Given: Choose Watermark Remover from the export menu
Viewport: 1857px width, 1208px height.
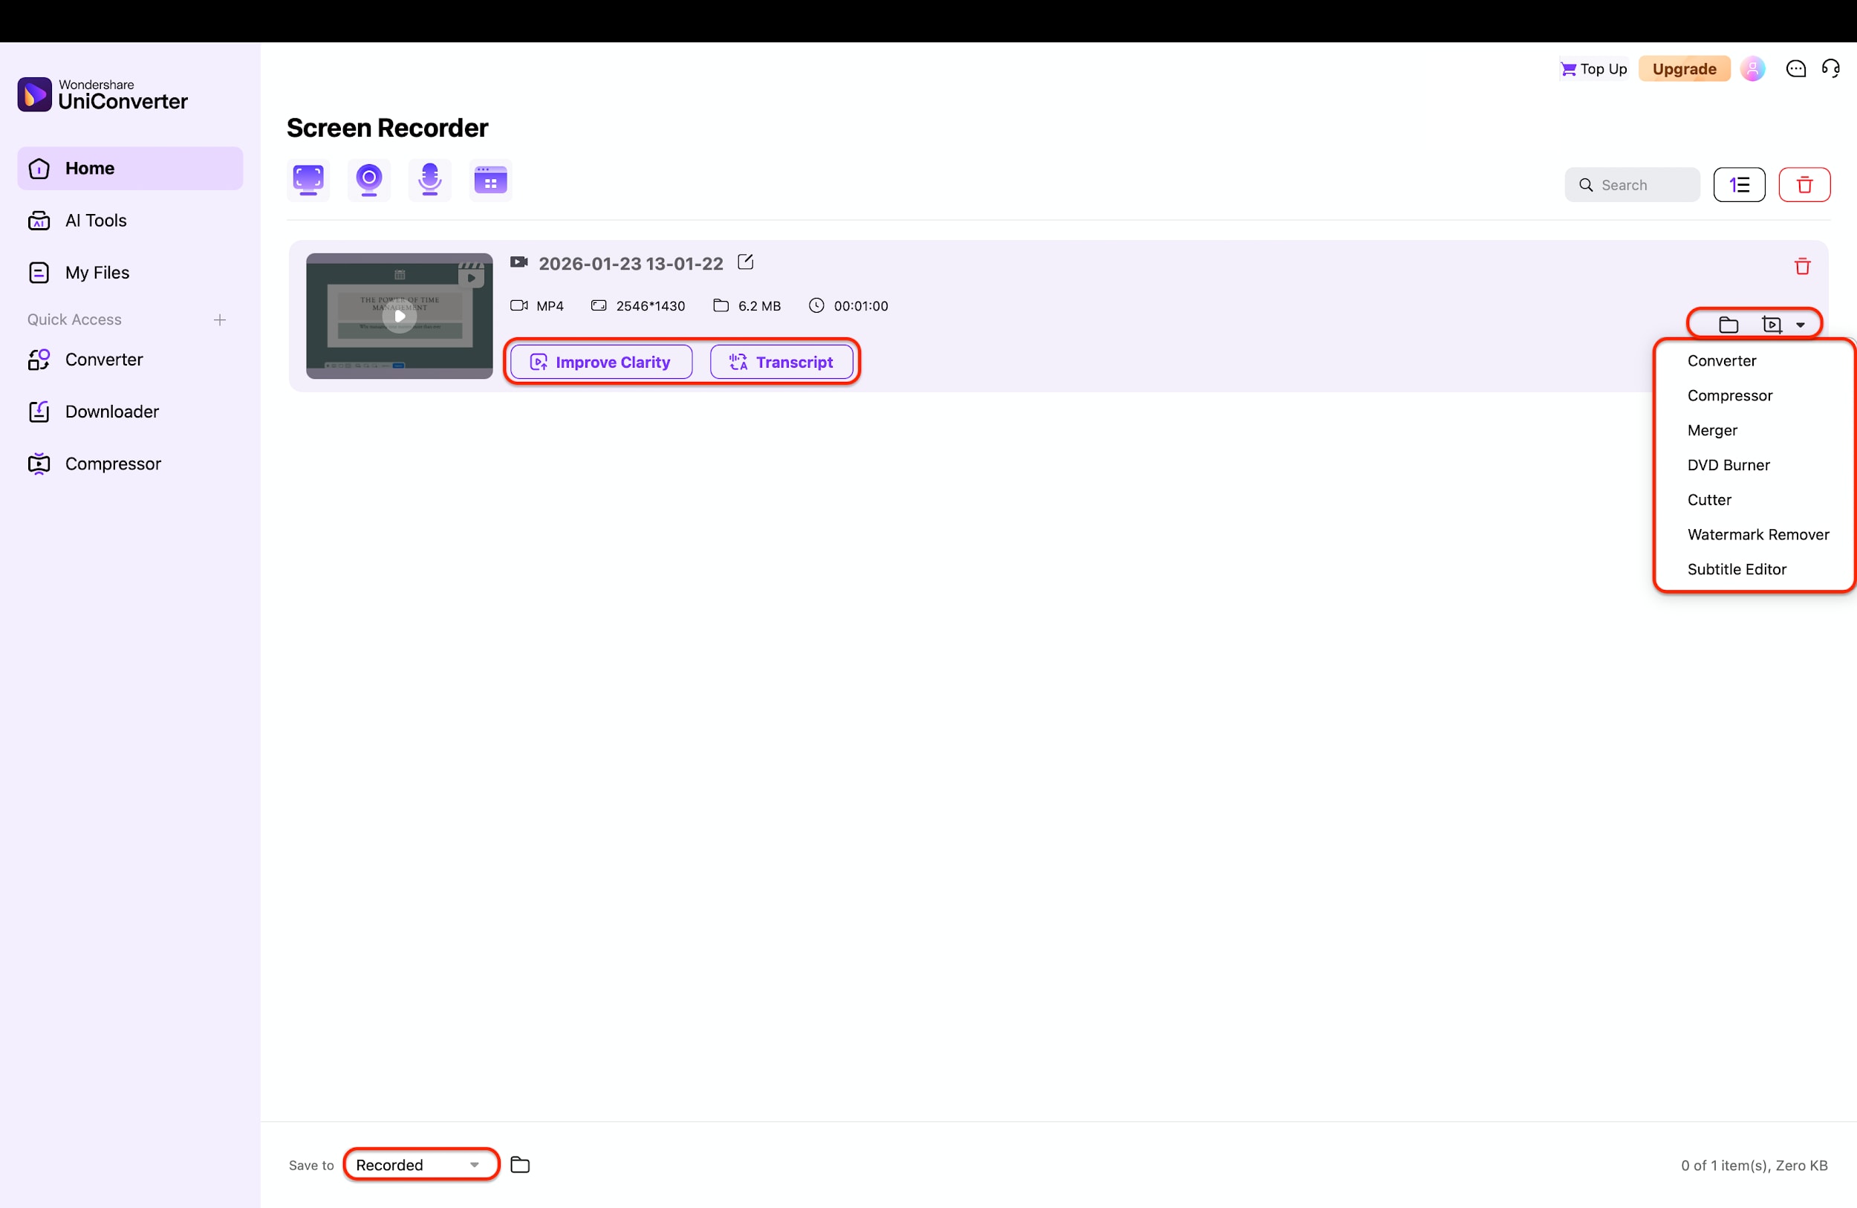Looking at the screenshot, I should [x=1758, y=533].
